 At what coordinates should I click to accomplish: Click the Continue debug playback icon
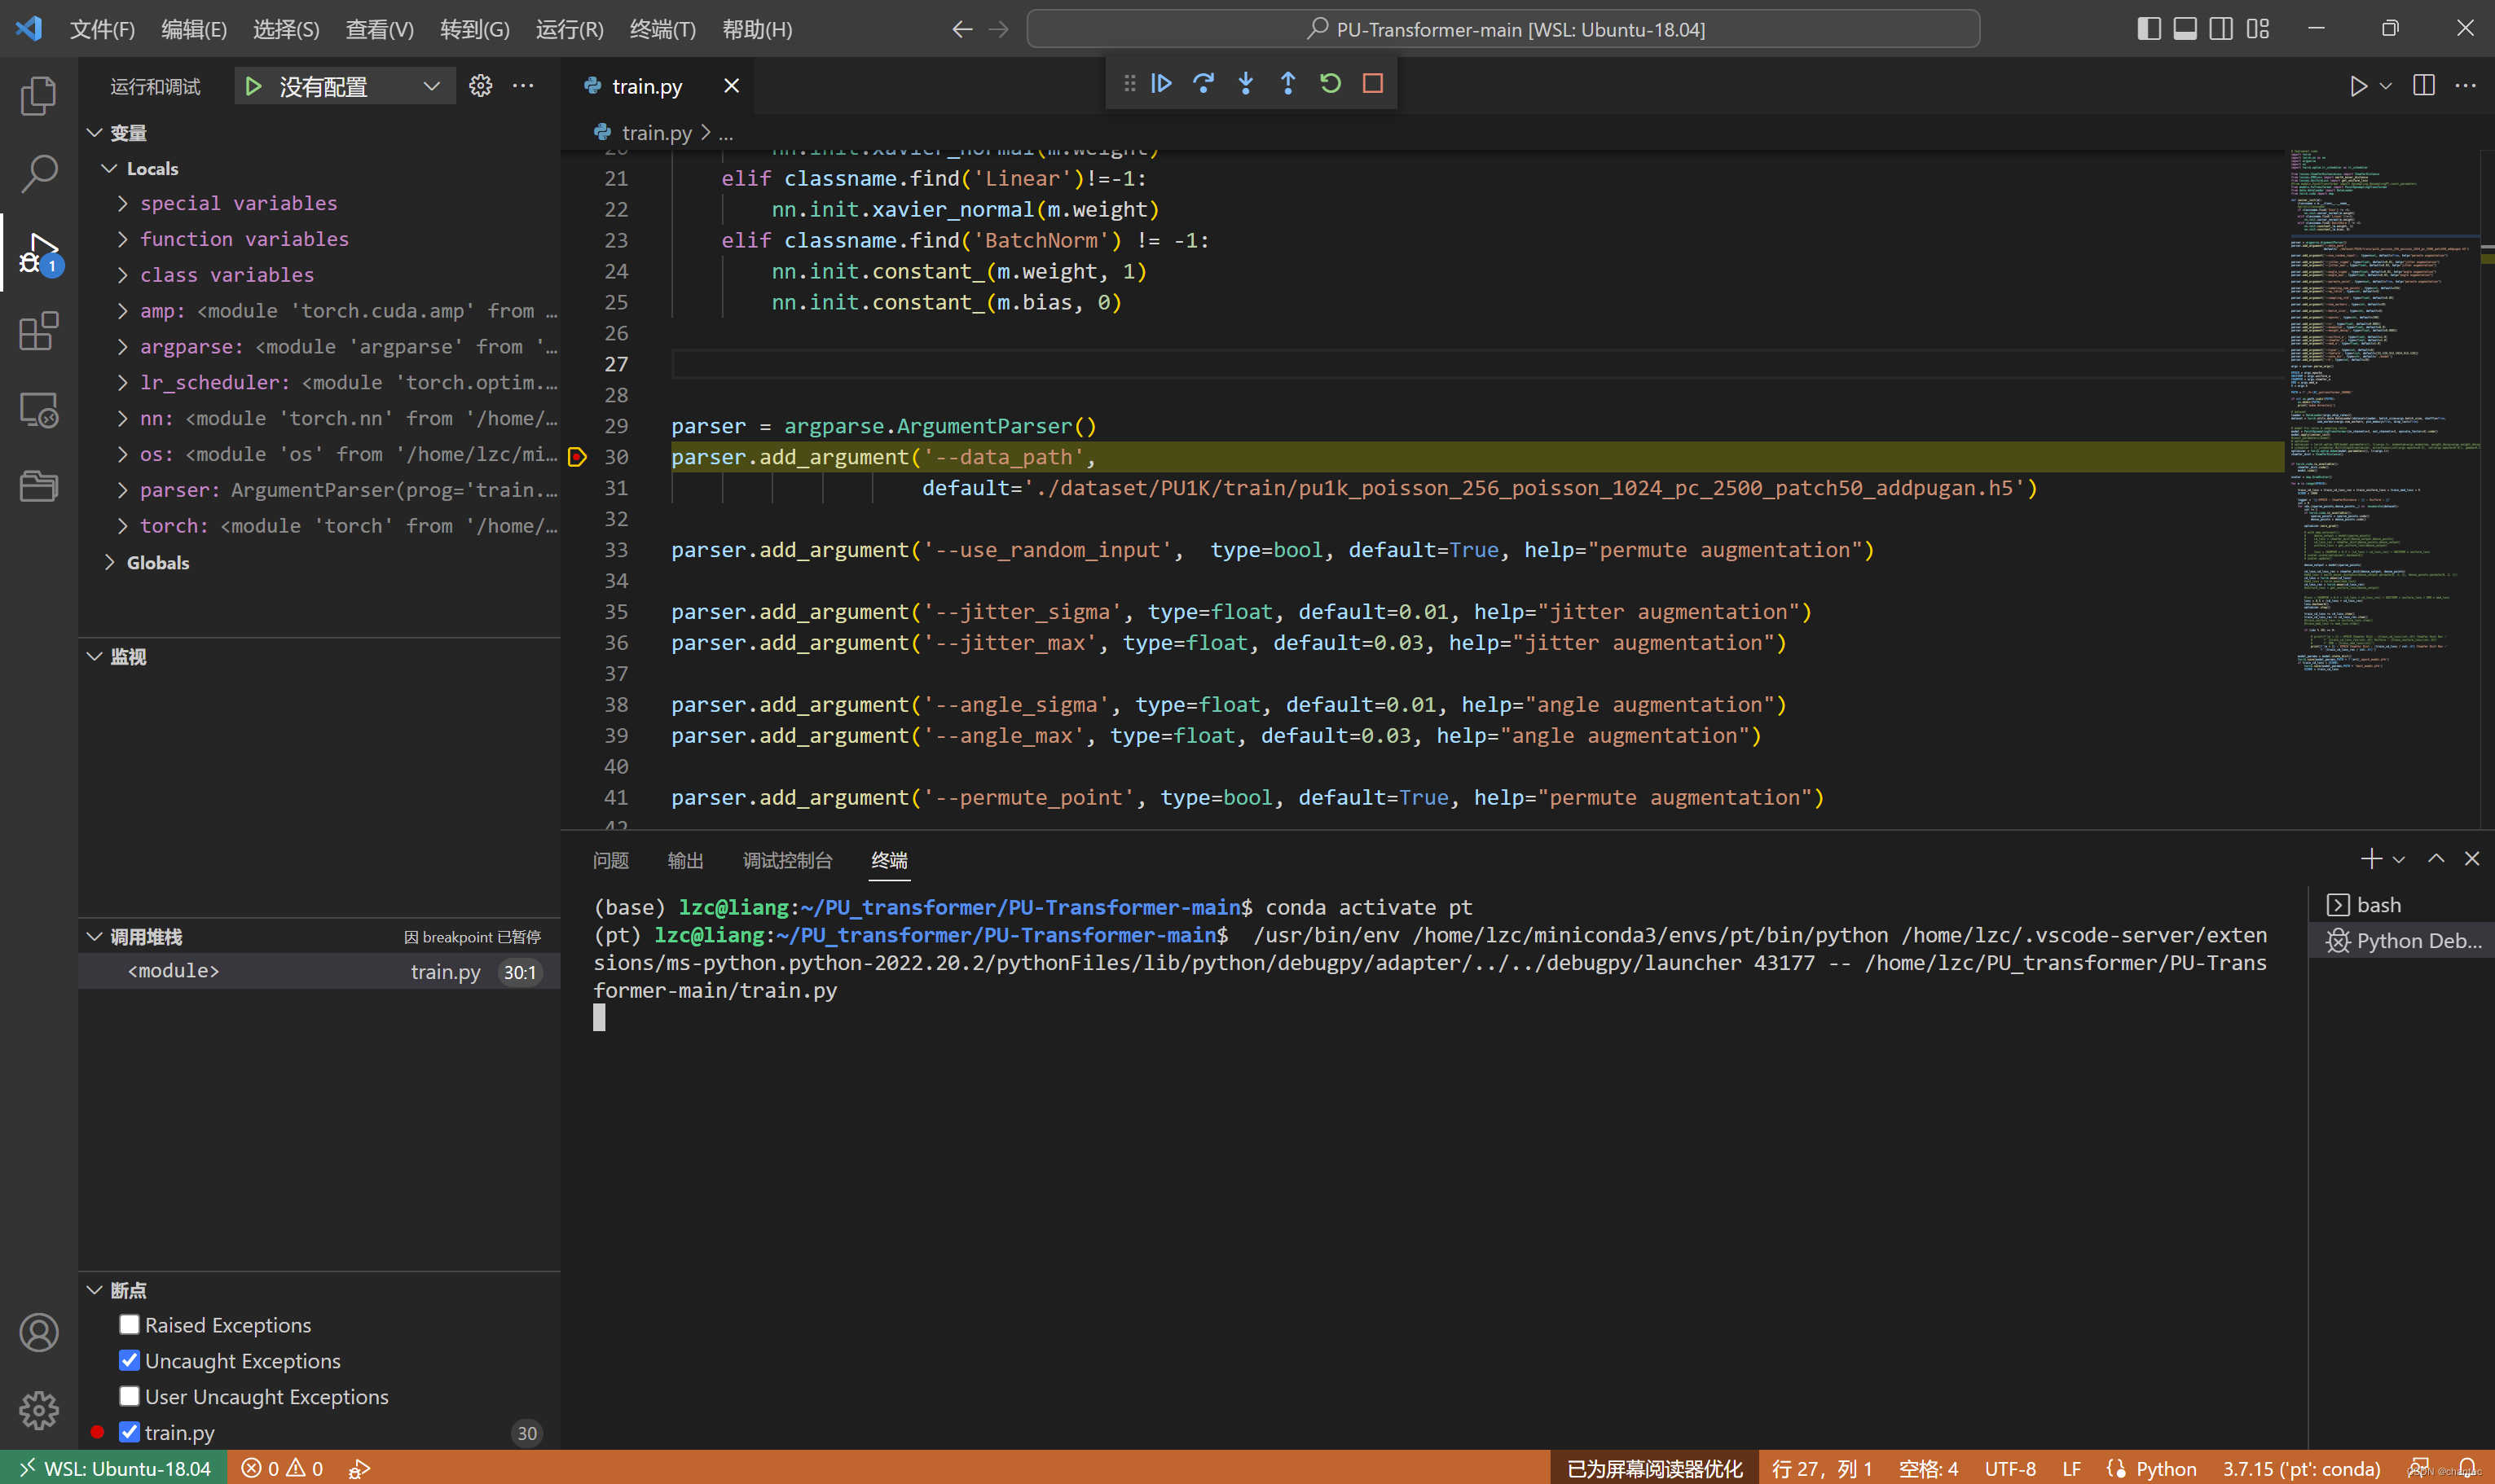click(1161, 83)
